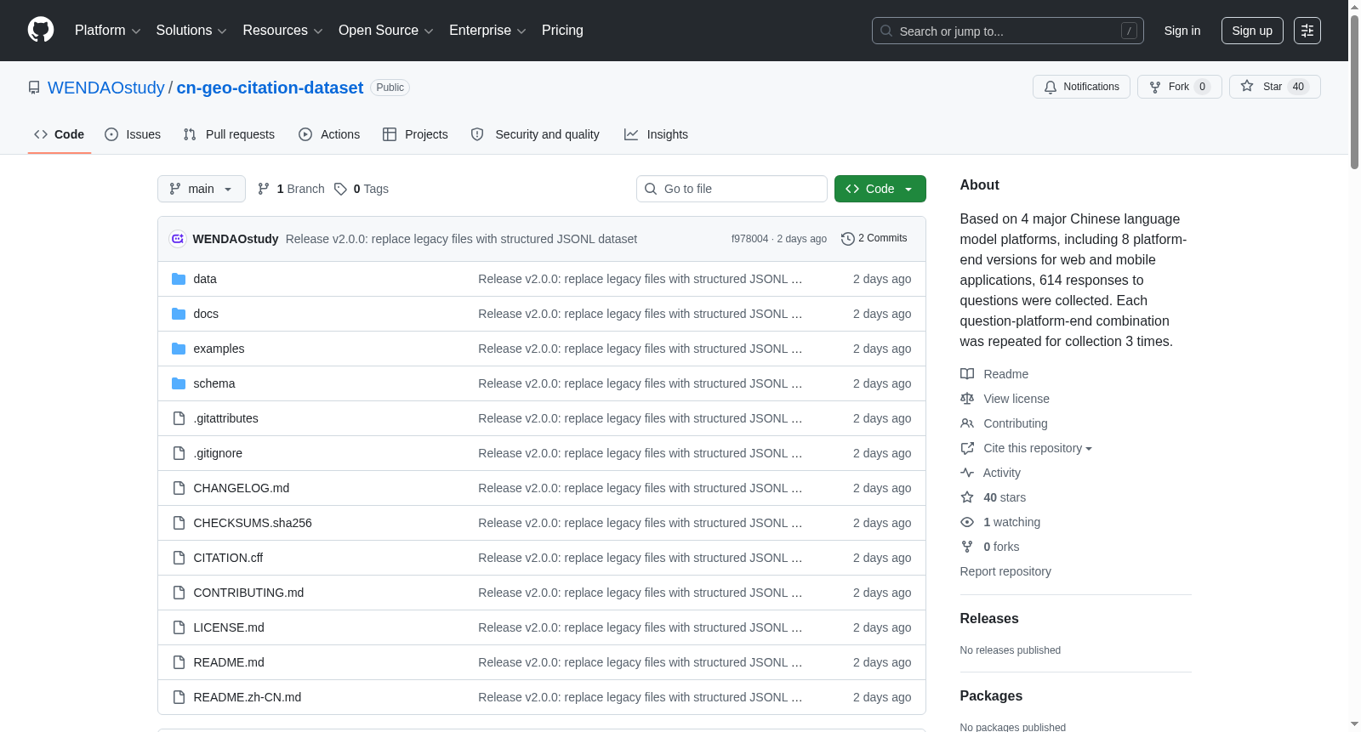
Task: Click the Notifications button
Action: point(1081,87)
